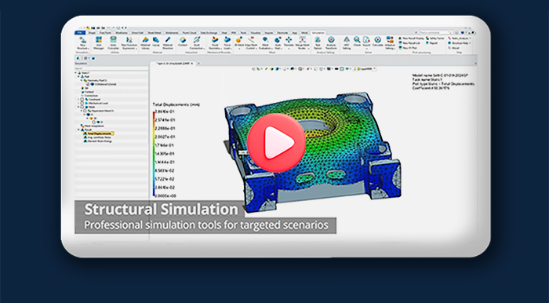Collapse the Result node in simulation tree
Image resolution: width=549 pixels, height=303 pixels.
click(x=78, y=130)
